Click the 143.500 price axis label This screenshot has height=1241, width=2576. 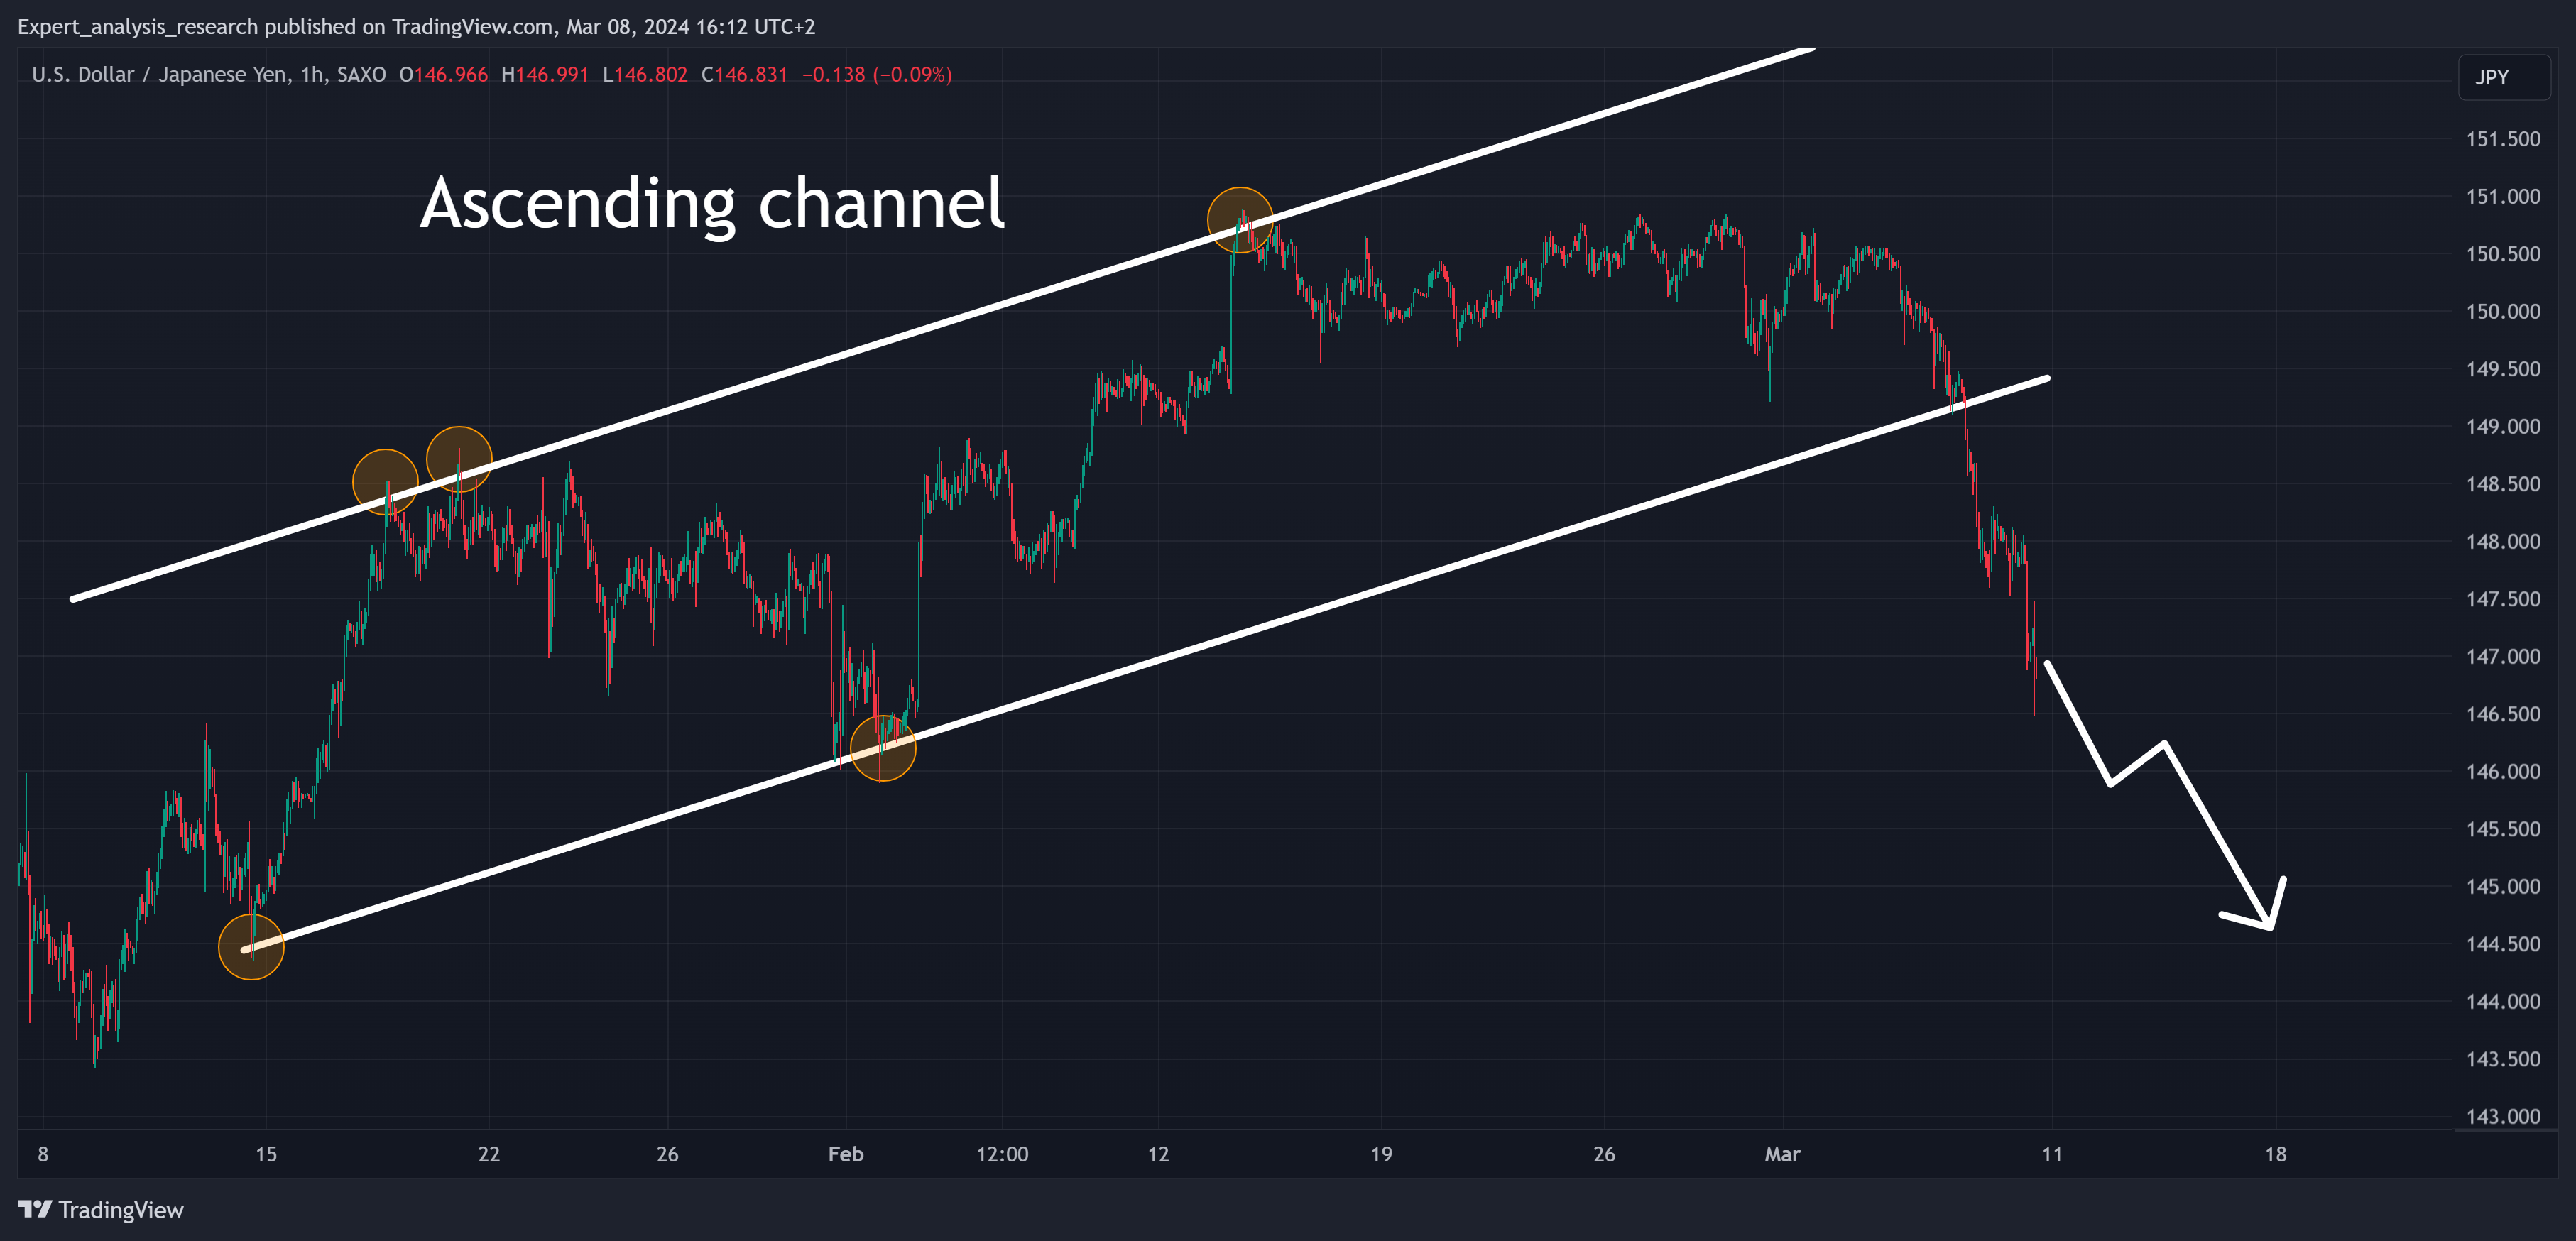2503,1059
